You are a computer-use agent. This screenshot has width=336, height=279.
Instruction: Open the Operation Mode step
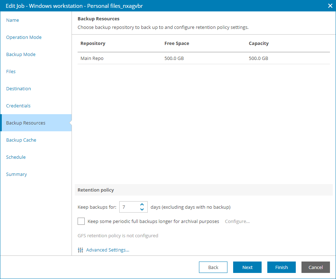24,37
